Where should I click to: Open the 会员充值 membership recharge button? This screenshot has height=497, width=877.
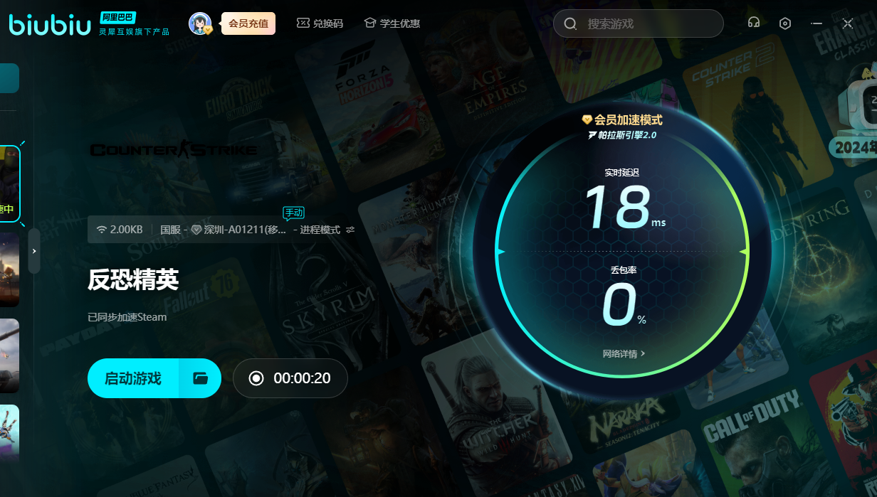(x=248, y=23)
